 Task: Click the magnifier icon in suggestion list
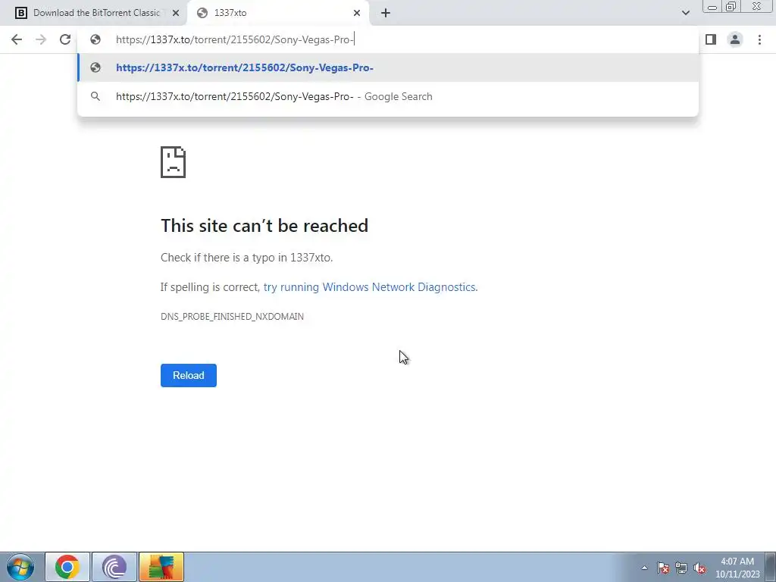click(95, 96)
